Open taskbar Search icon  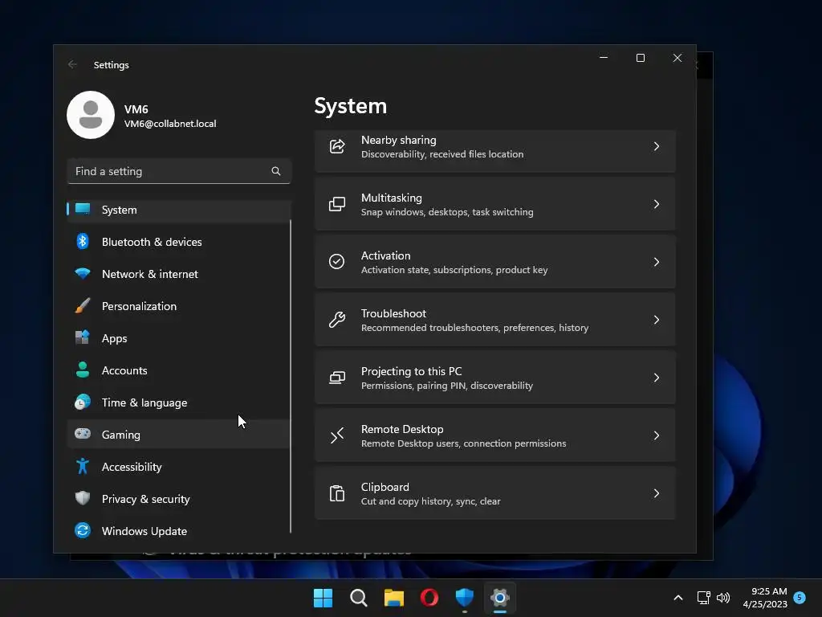(359, 598)
